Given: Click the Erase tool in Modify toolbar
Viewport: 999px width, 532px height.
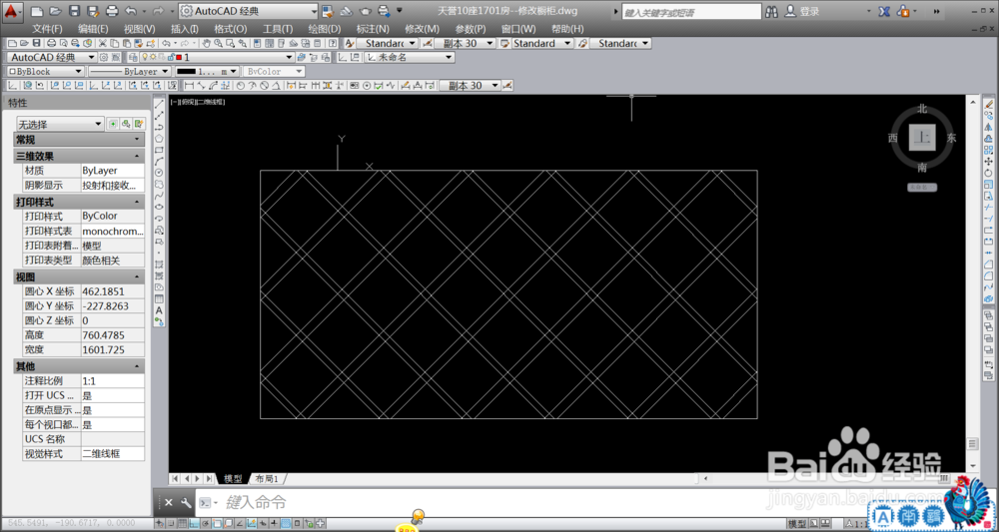Looking at the screenshot, I should [x=989, y=103].
